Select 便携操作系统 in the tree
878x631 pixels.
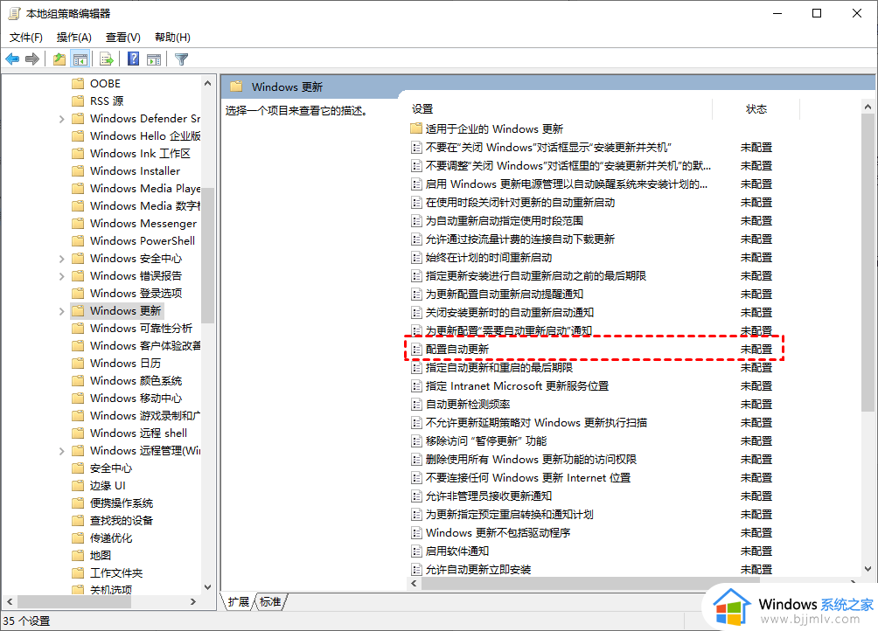(122, 503)
